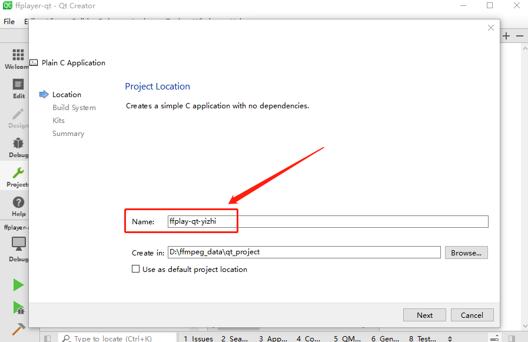Switch to Edit mode icon
528x342 pixels.
tap(18, 84)
